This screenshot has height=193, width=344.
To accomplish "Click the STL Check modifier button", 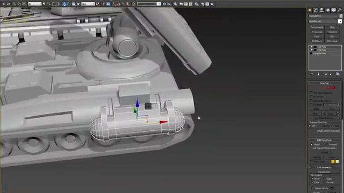I will (x=332, y=41).
